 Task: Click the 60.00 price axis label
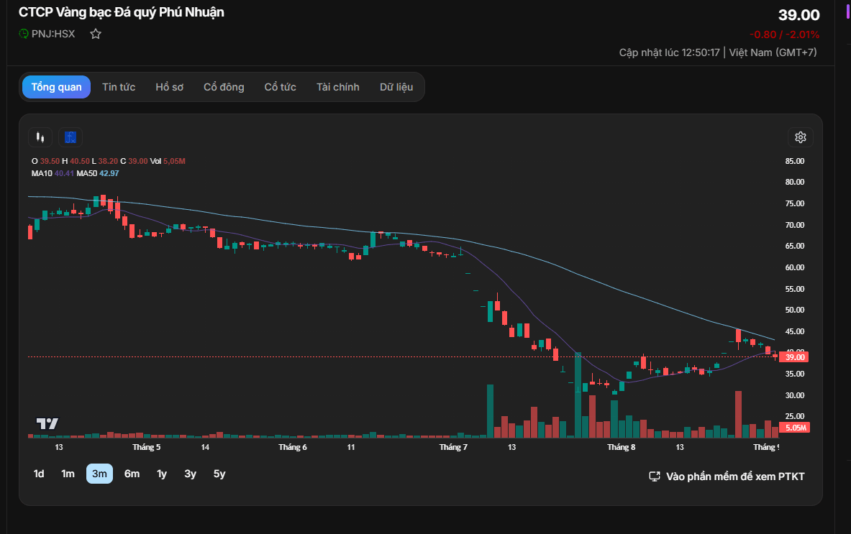tap(795, 267)
